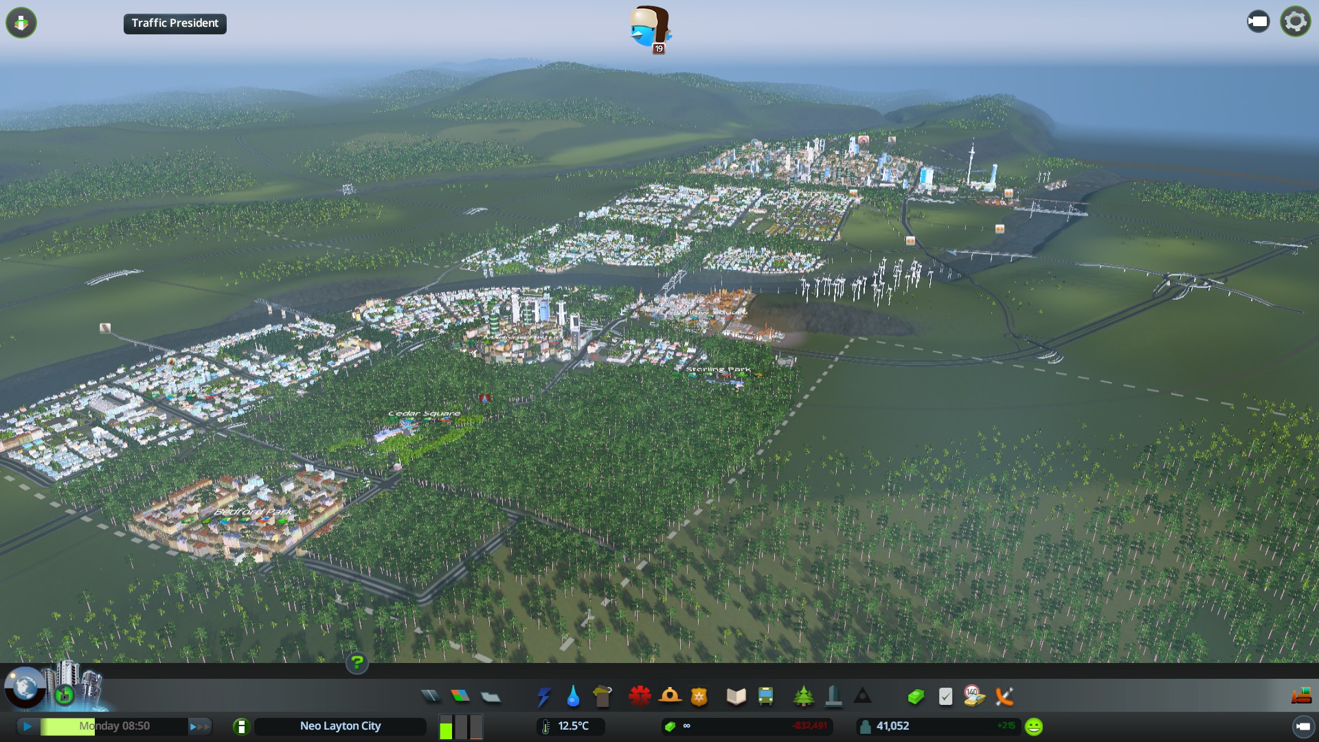Open the Traffic President button
The height and width of the screenshot is (742, 1319).
point(174,23)
